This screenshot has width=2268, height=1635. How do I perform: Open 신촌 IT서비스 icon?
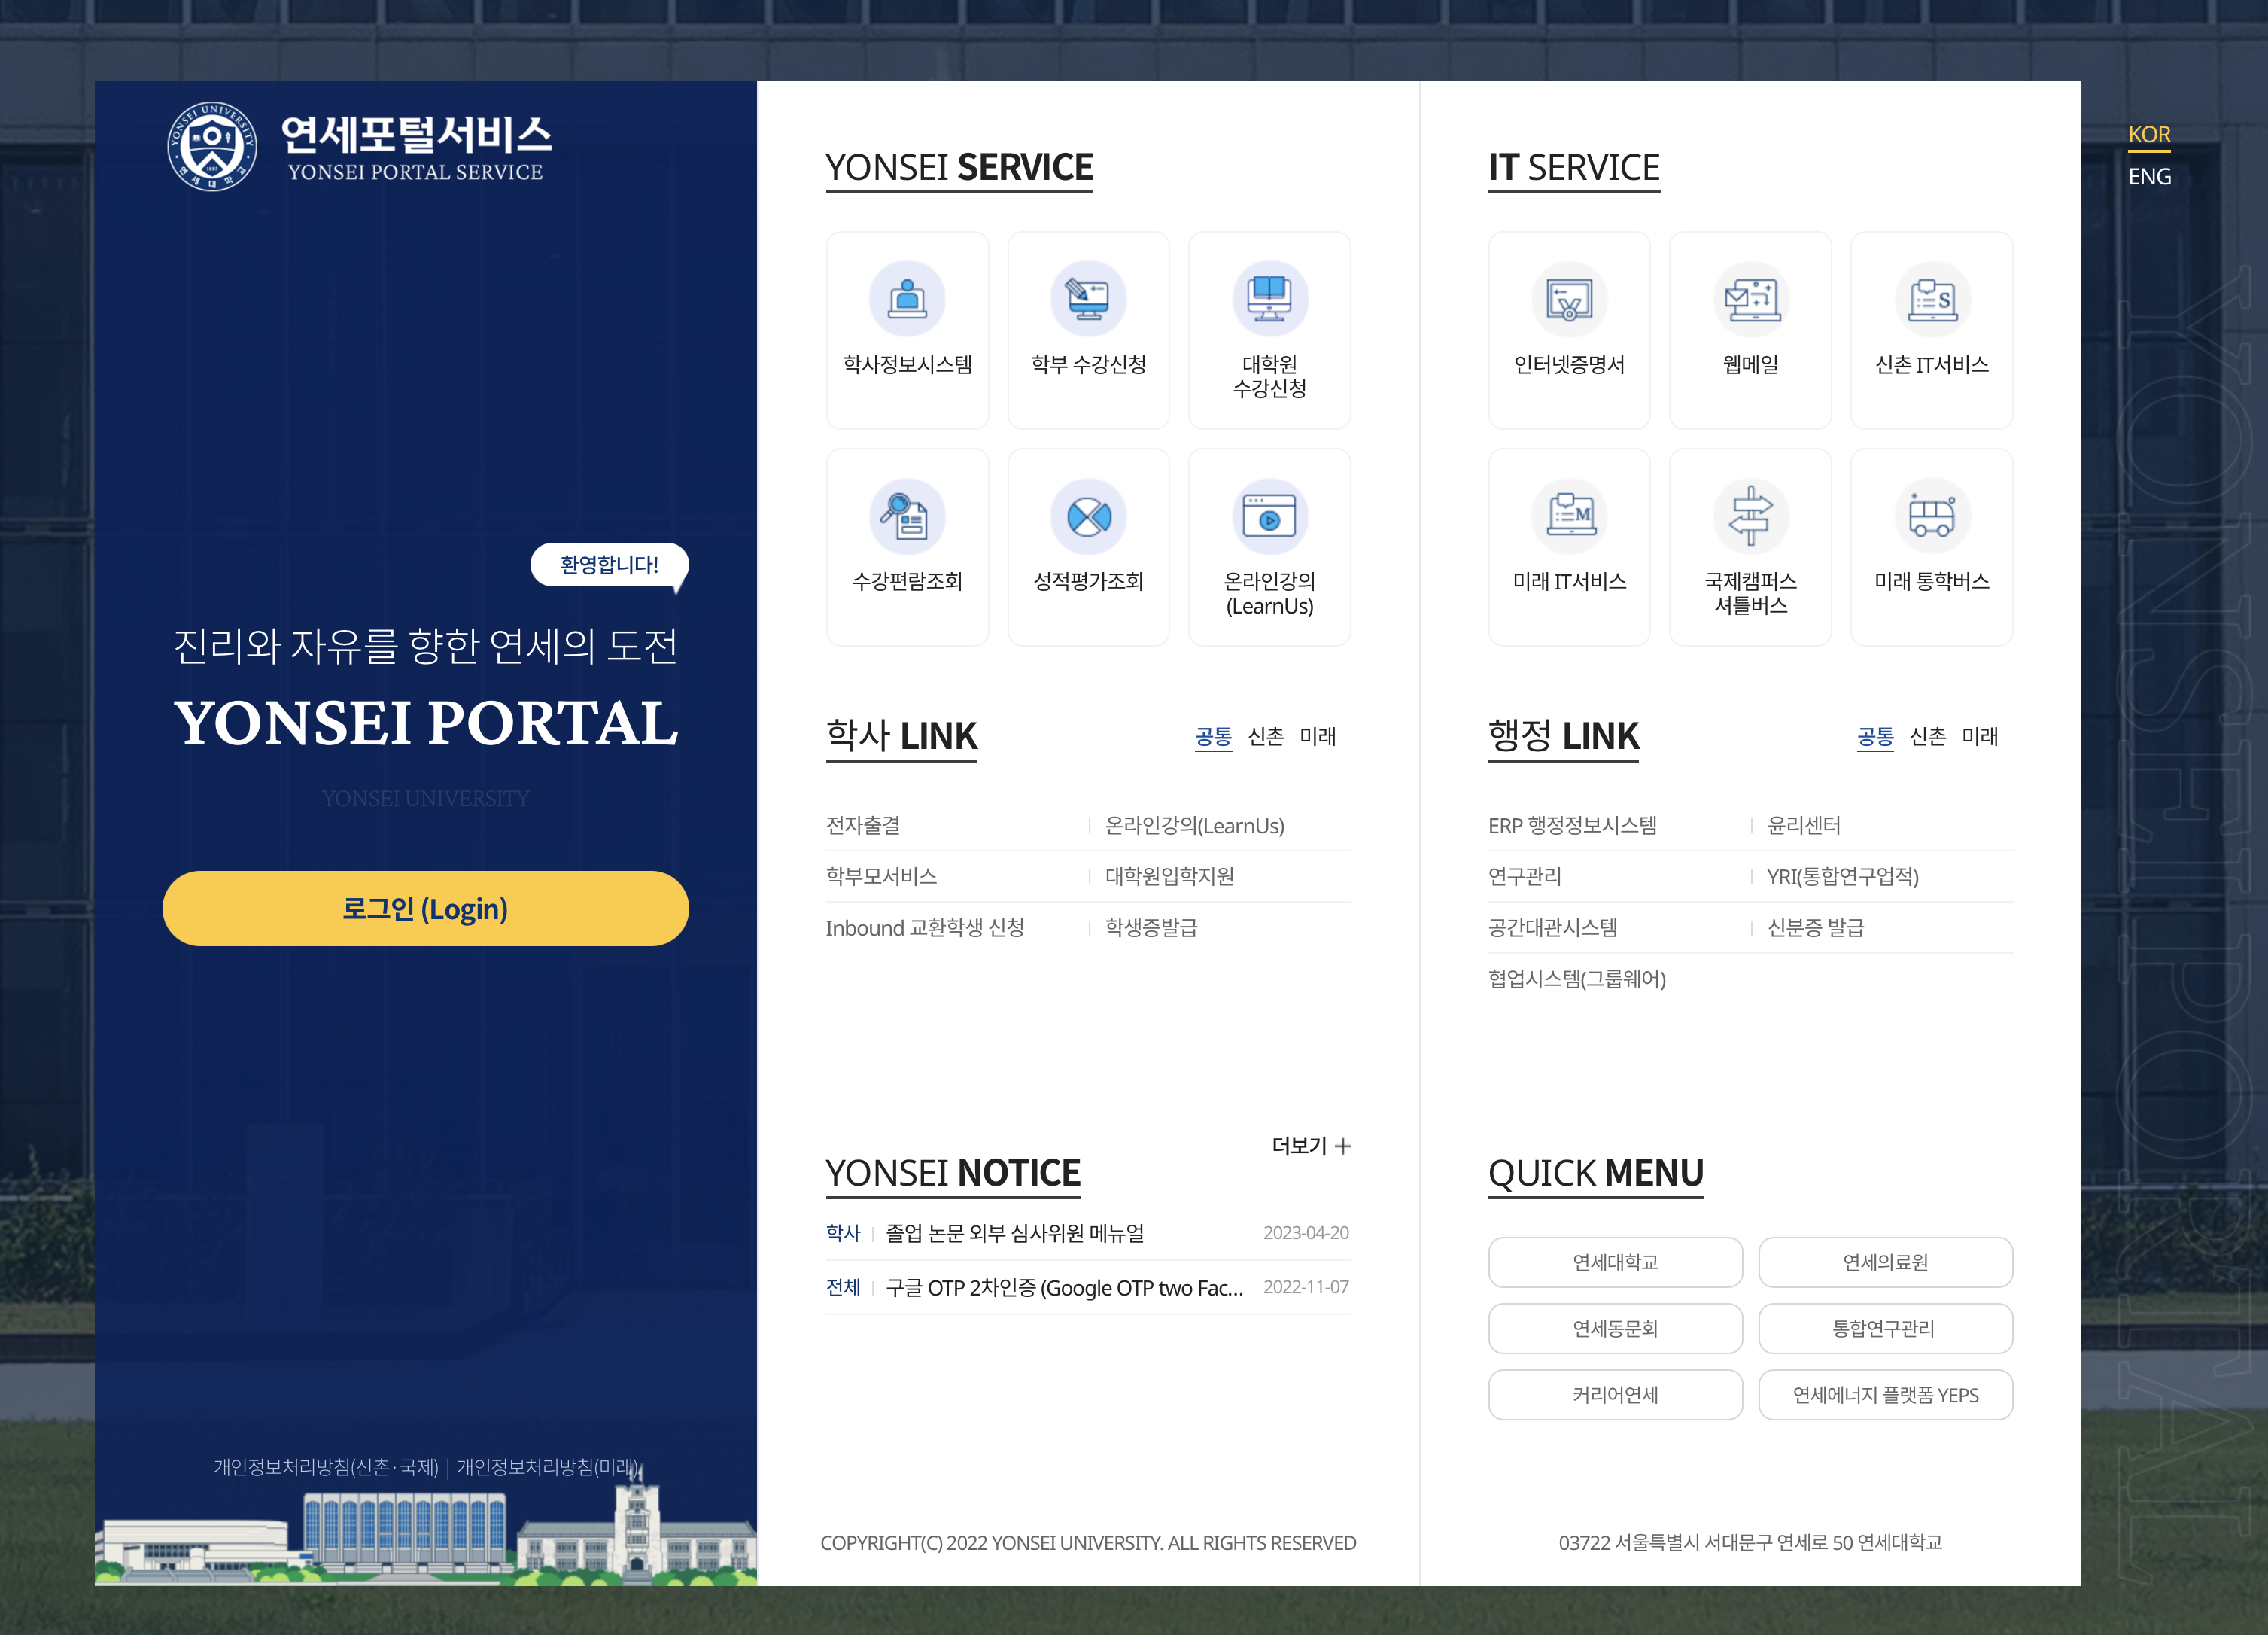pyautogui.click(x=1931, y=330)
